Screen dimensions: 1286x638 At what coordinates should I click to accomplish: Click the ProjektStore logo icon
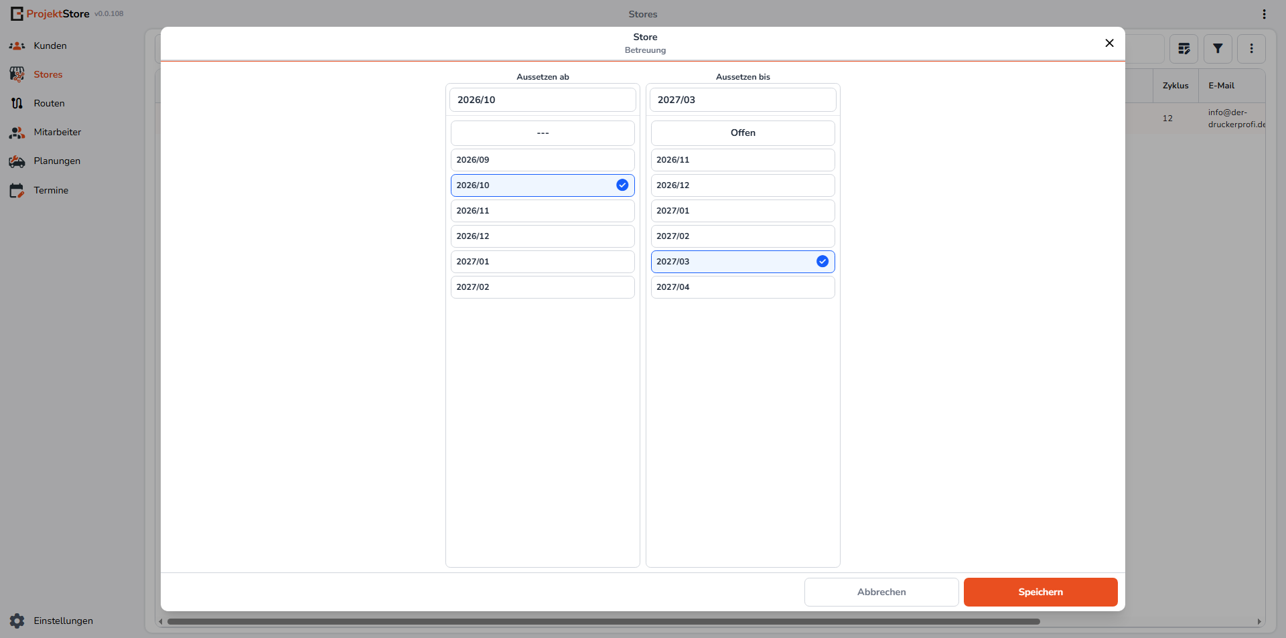point(17,14)
